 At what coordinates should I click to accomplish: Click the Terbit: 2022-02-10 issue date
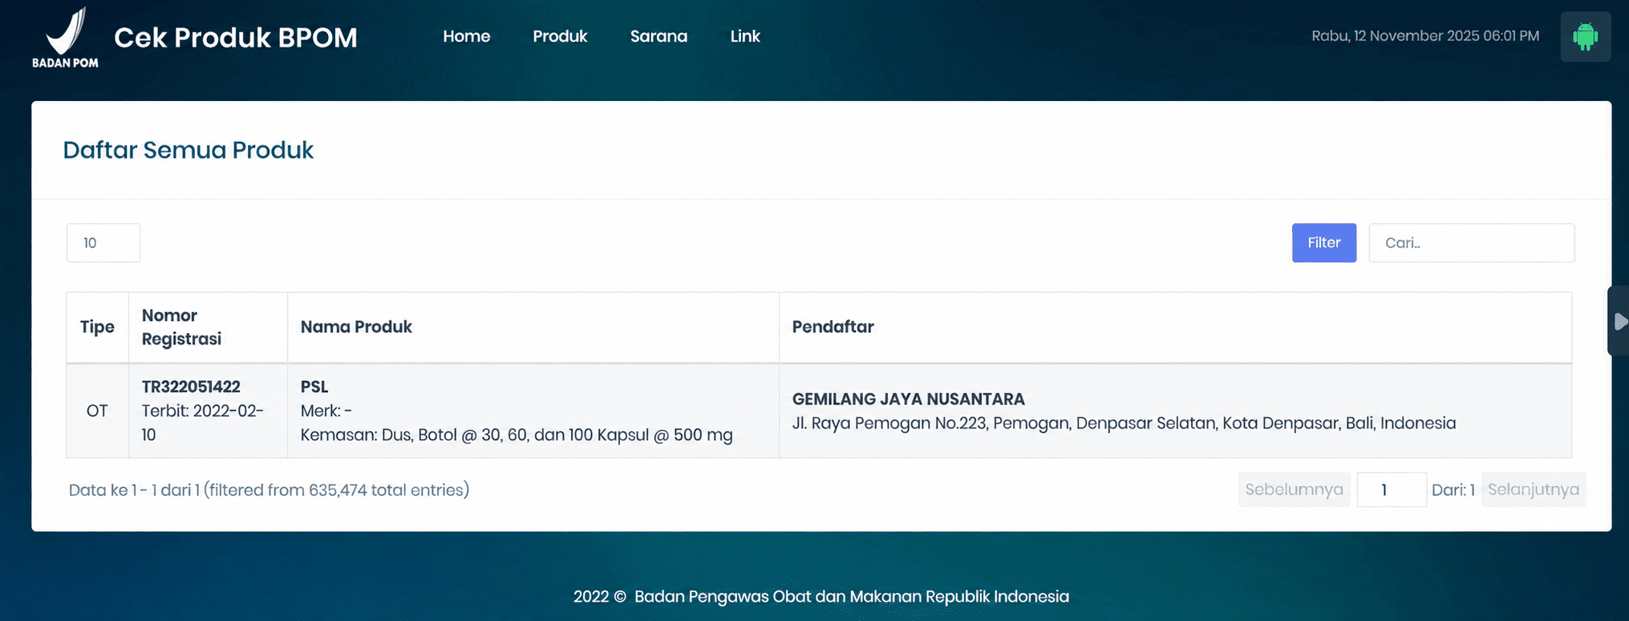pos(202,423)
